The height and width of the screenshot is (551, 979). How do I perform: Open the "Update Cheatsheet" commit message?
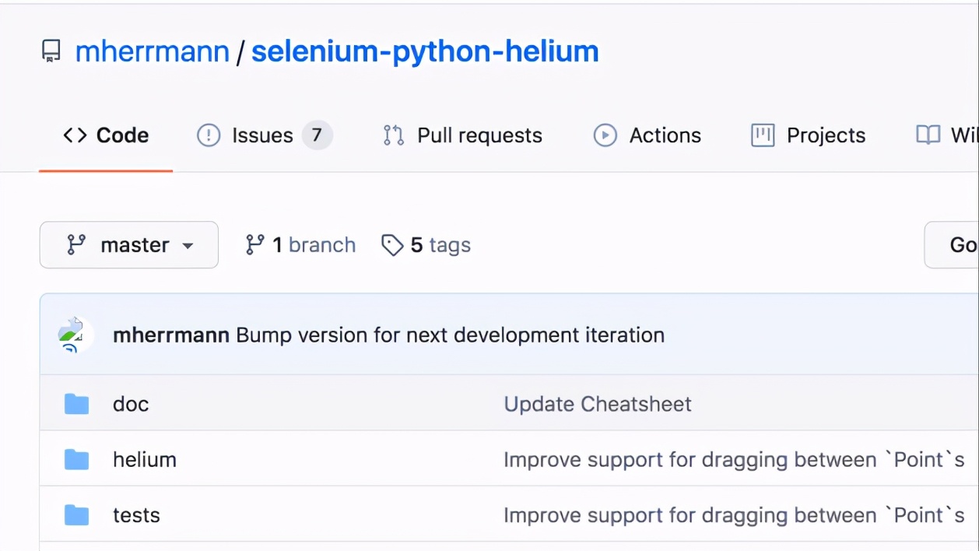598,404
